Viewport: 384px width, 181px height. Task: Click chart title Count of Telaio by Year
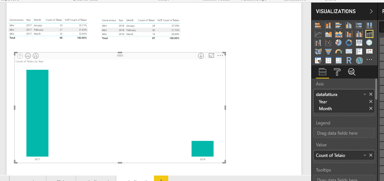click(29, 62)
